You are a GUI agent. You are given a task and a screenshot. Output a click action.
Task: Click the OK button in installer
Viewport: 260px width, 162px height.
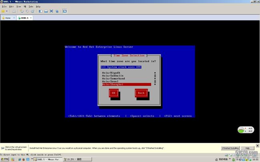tap(114, 93)
